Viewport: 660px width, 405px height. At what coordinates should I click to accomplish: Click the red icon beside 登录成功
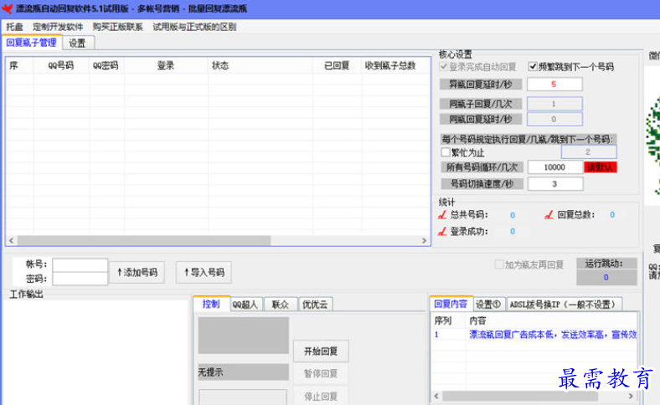[442, 231]
